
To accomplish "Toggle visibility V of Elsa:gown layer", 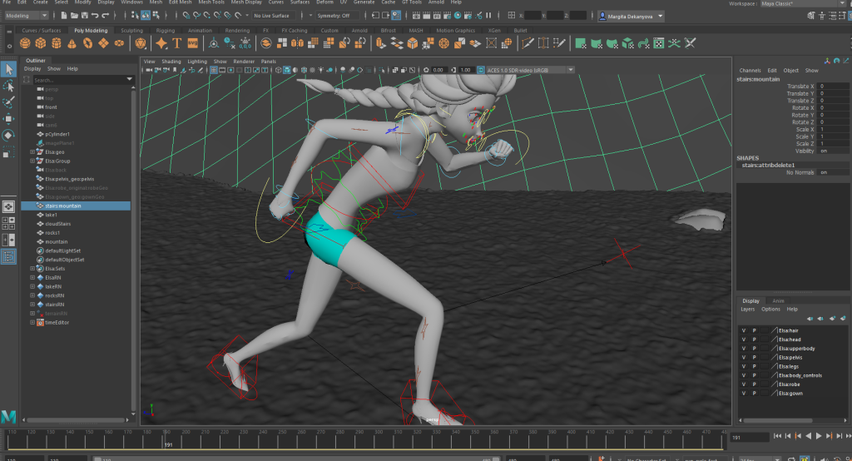I will click(744, 393).
